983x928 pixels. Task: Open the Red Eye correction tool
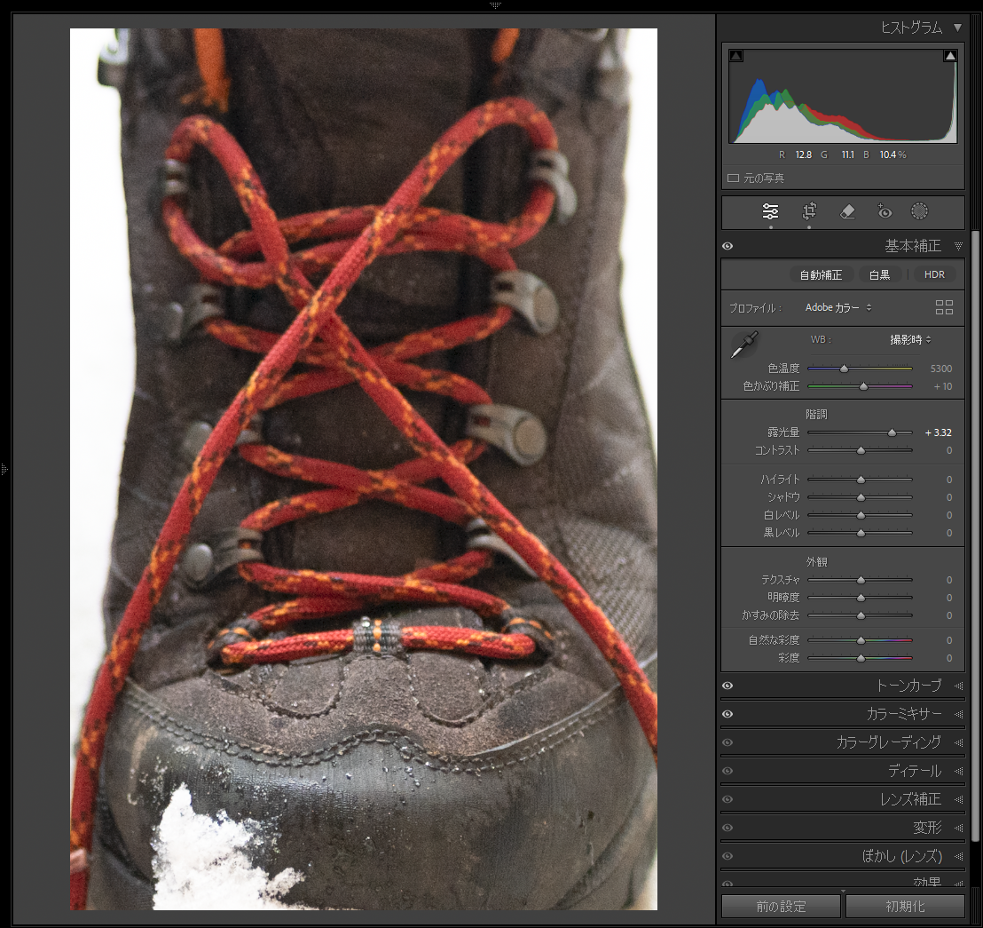click(x=884, y=211)
